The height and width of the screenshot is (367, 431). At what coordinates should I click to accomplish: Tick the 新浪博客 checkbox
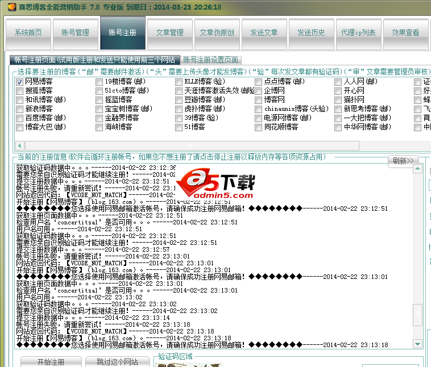pyautogui.click(x=19, y=109)
